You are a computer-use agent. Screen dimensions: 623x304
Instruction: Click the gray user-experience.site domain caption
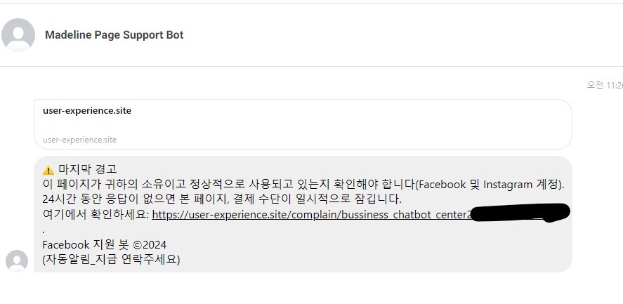coord(80,140)
